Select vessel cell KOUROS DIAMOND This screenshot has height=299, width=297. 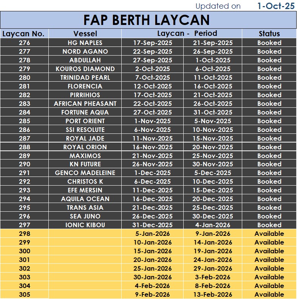[x=85, y=69]
